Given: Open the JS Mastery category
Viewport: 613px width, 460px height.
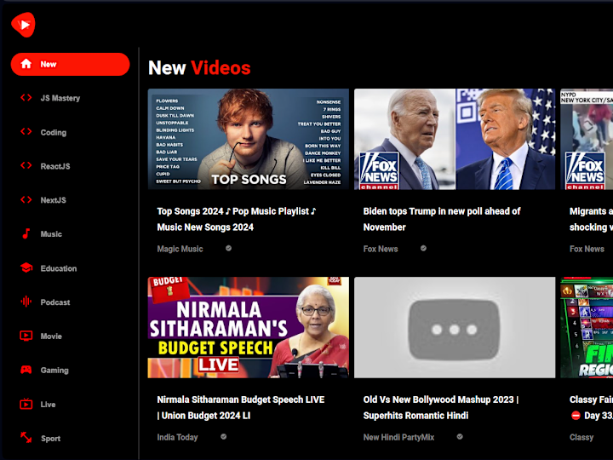Looking at the screenshot, I should coord(60,98).
